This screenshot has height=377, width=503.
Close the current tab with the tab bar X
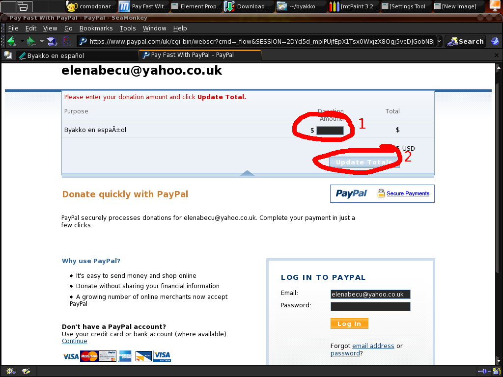coord(497,55)
